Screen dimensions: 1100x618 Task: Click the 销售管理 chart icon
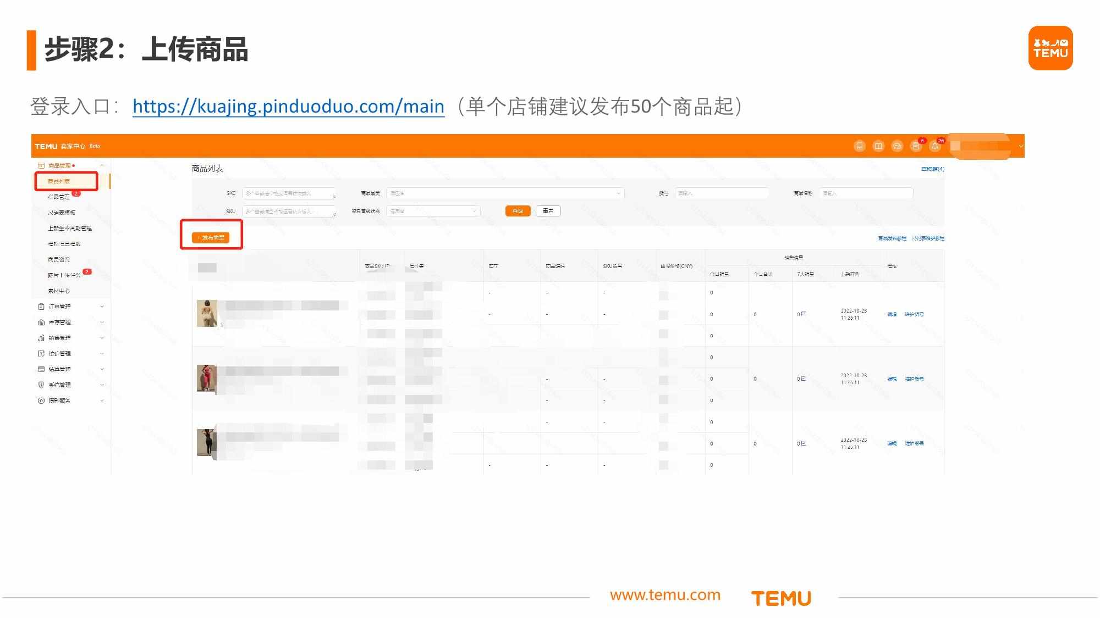coord(41,338)
